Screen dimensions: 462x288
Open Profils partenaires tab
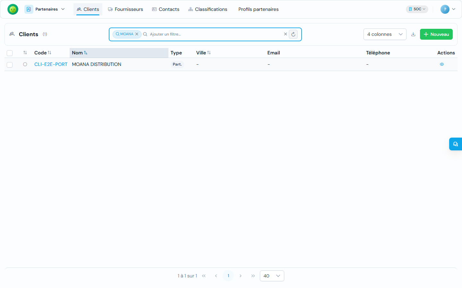tap(258, 9)
